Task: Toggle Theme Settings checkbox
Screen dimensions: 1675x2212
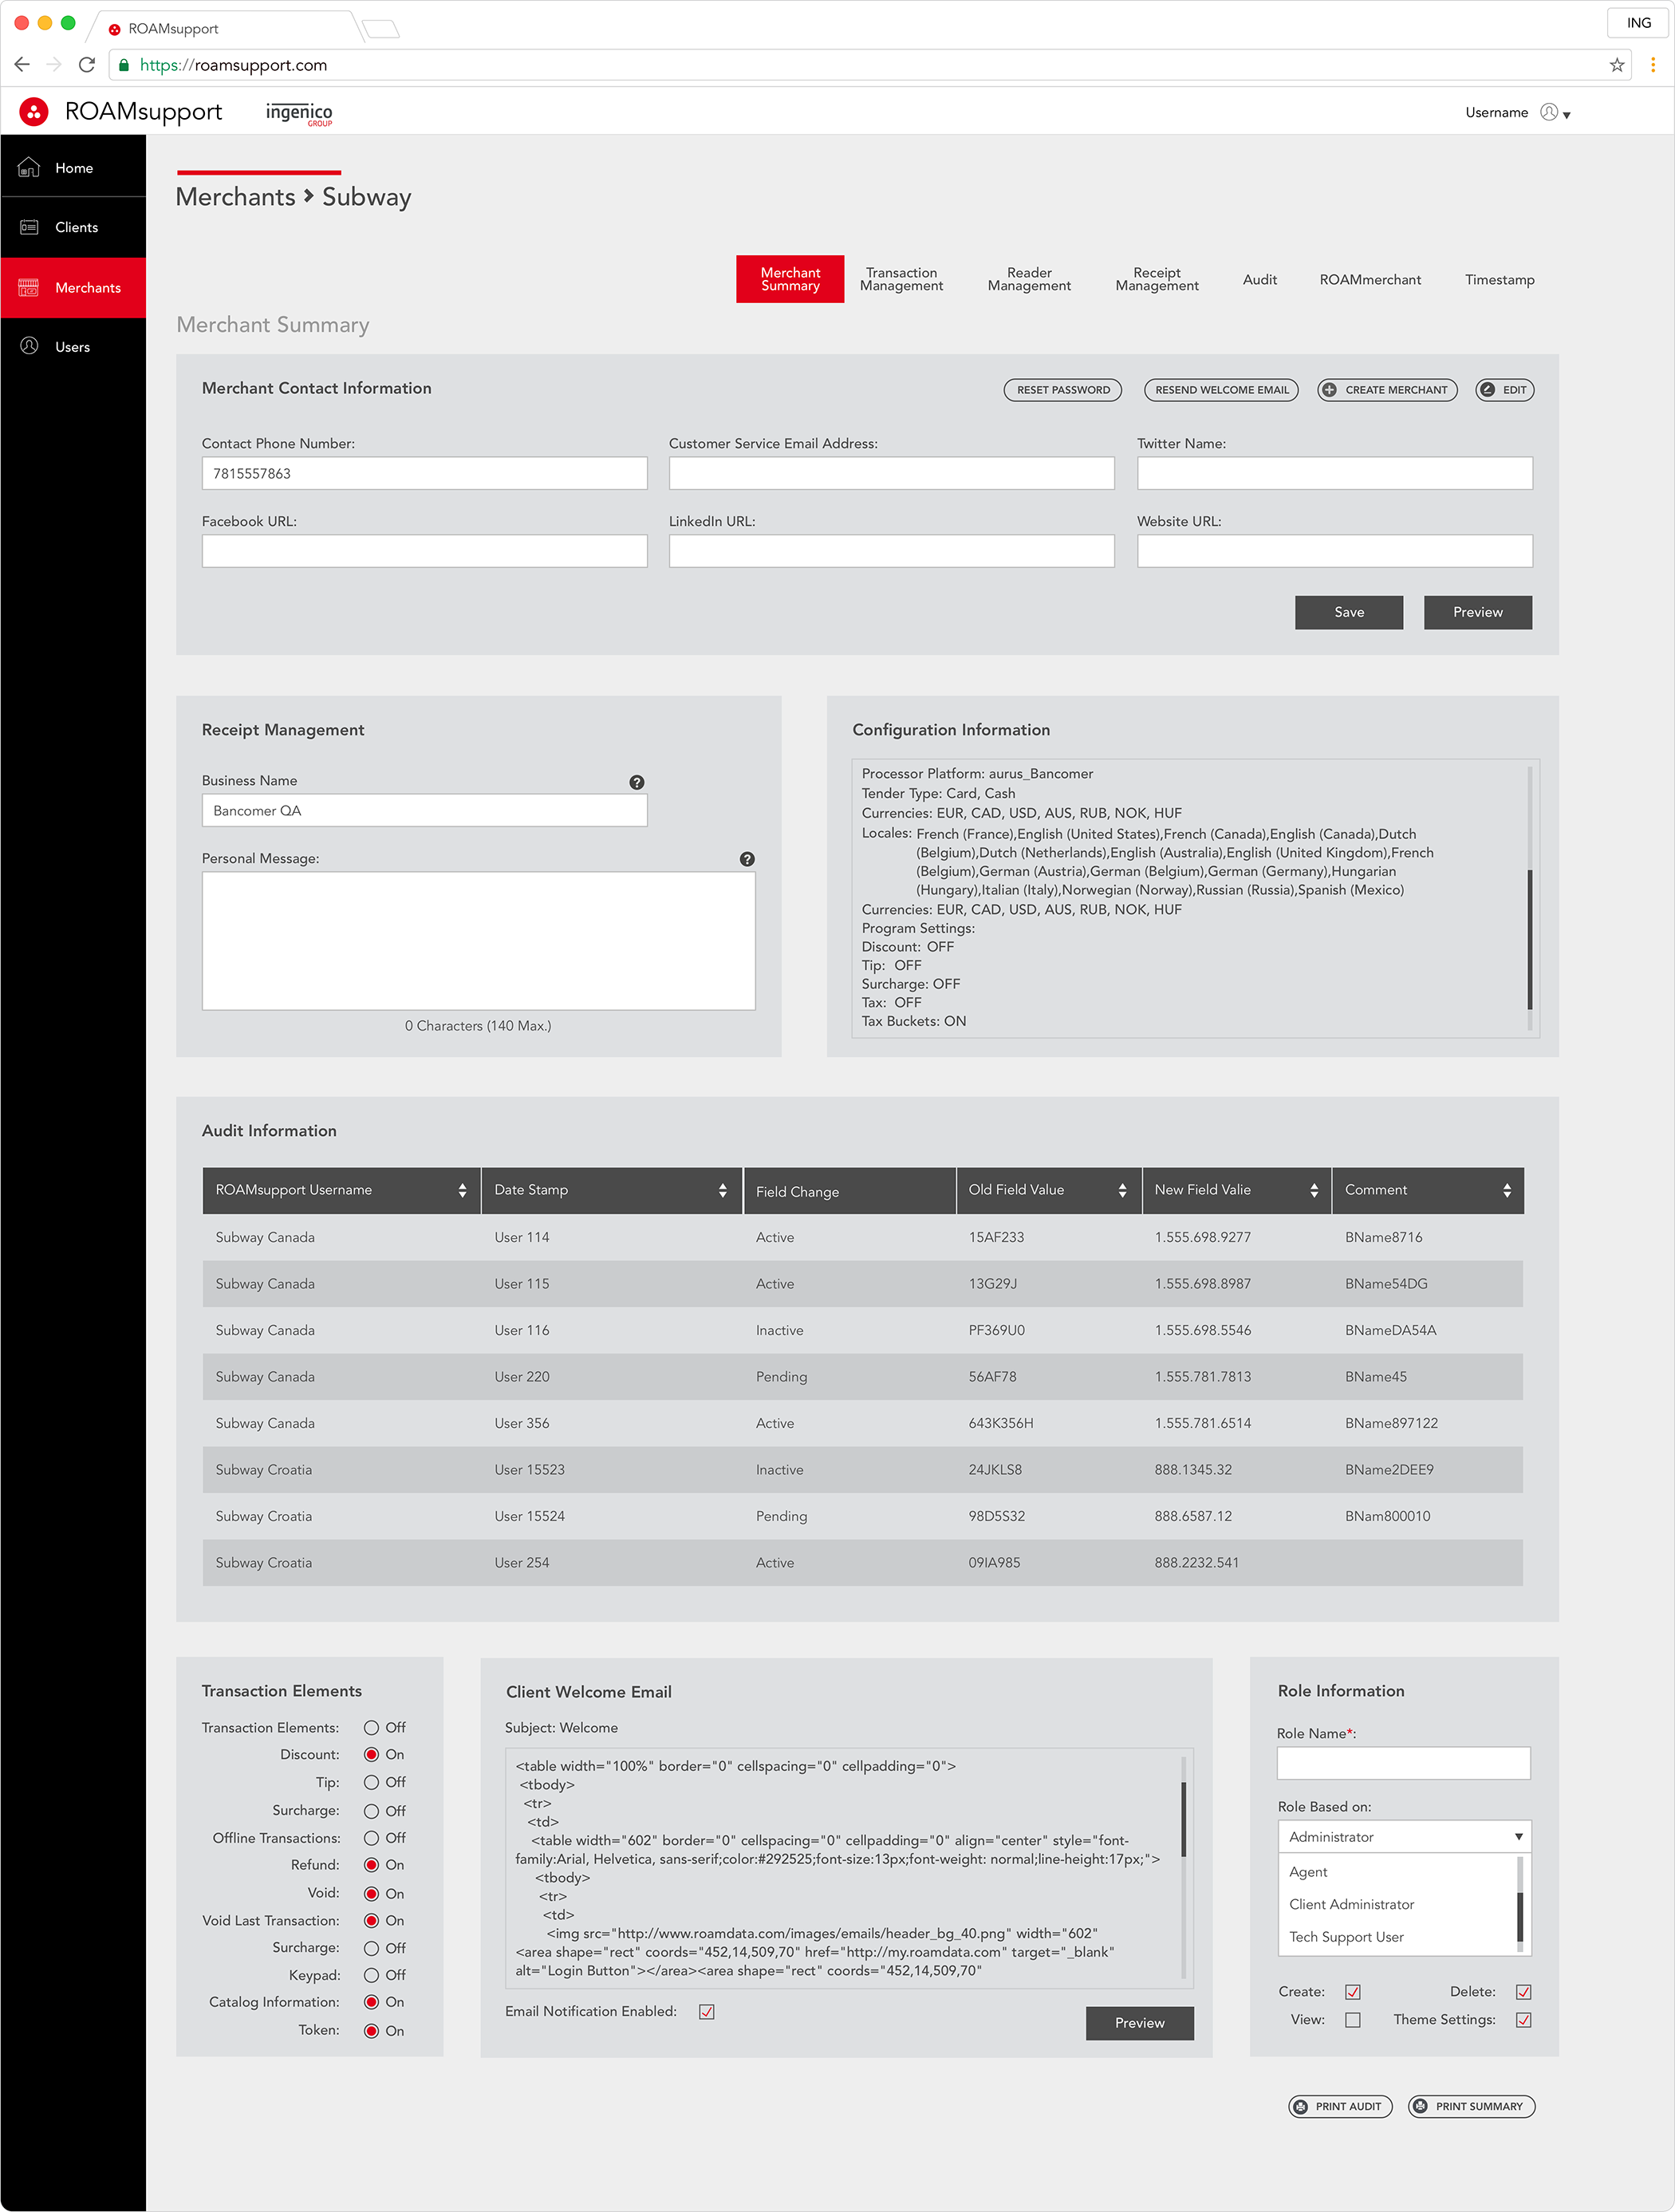Action: coord(1524,2020)
